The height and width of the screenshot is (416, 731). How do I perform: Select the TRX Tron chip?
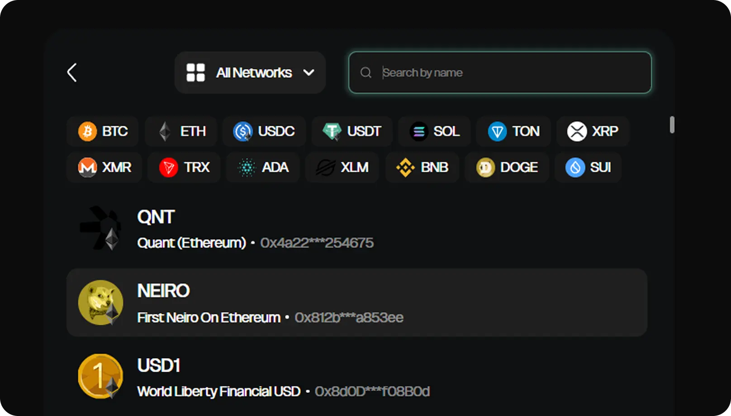[x=184, y=167]
